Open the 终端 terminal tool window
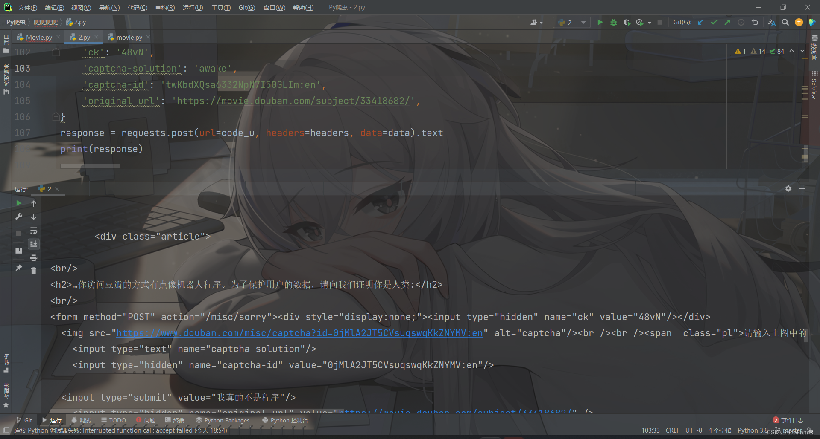 tap(175, 420)
